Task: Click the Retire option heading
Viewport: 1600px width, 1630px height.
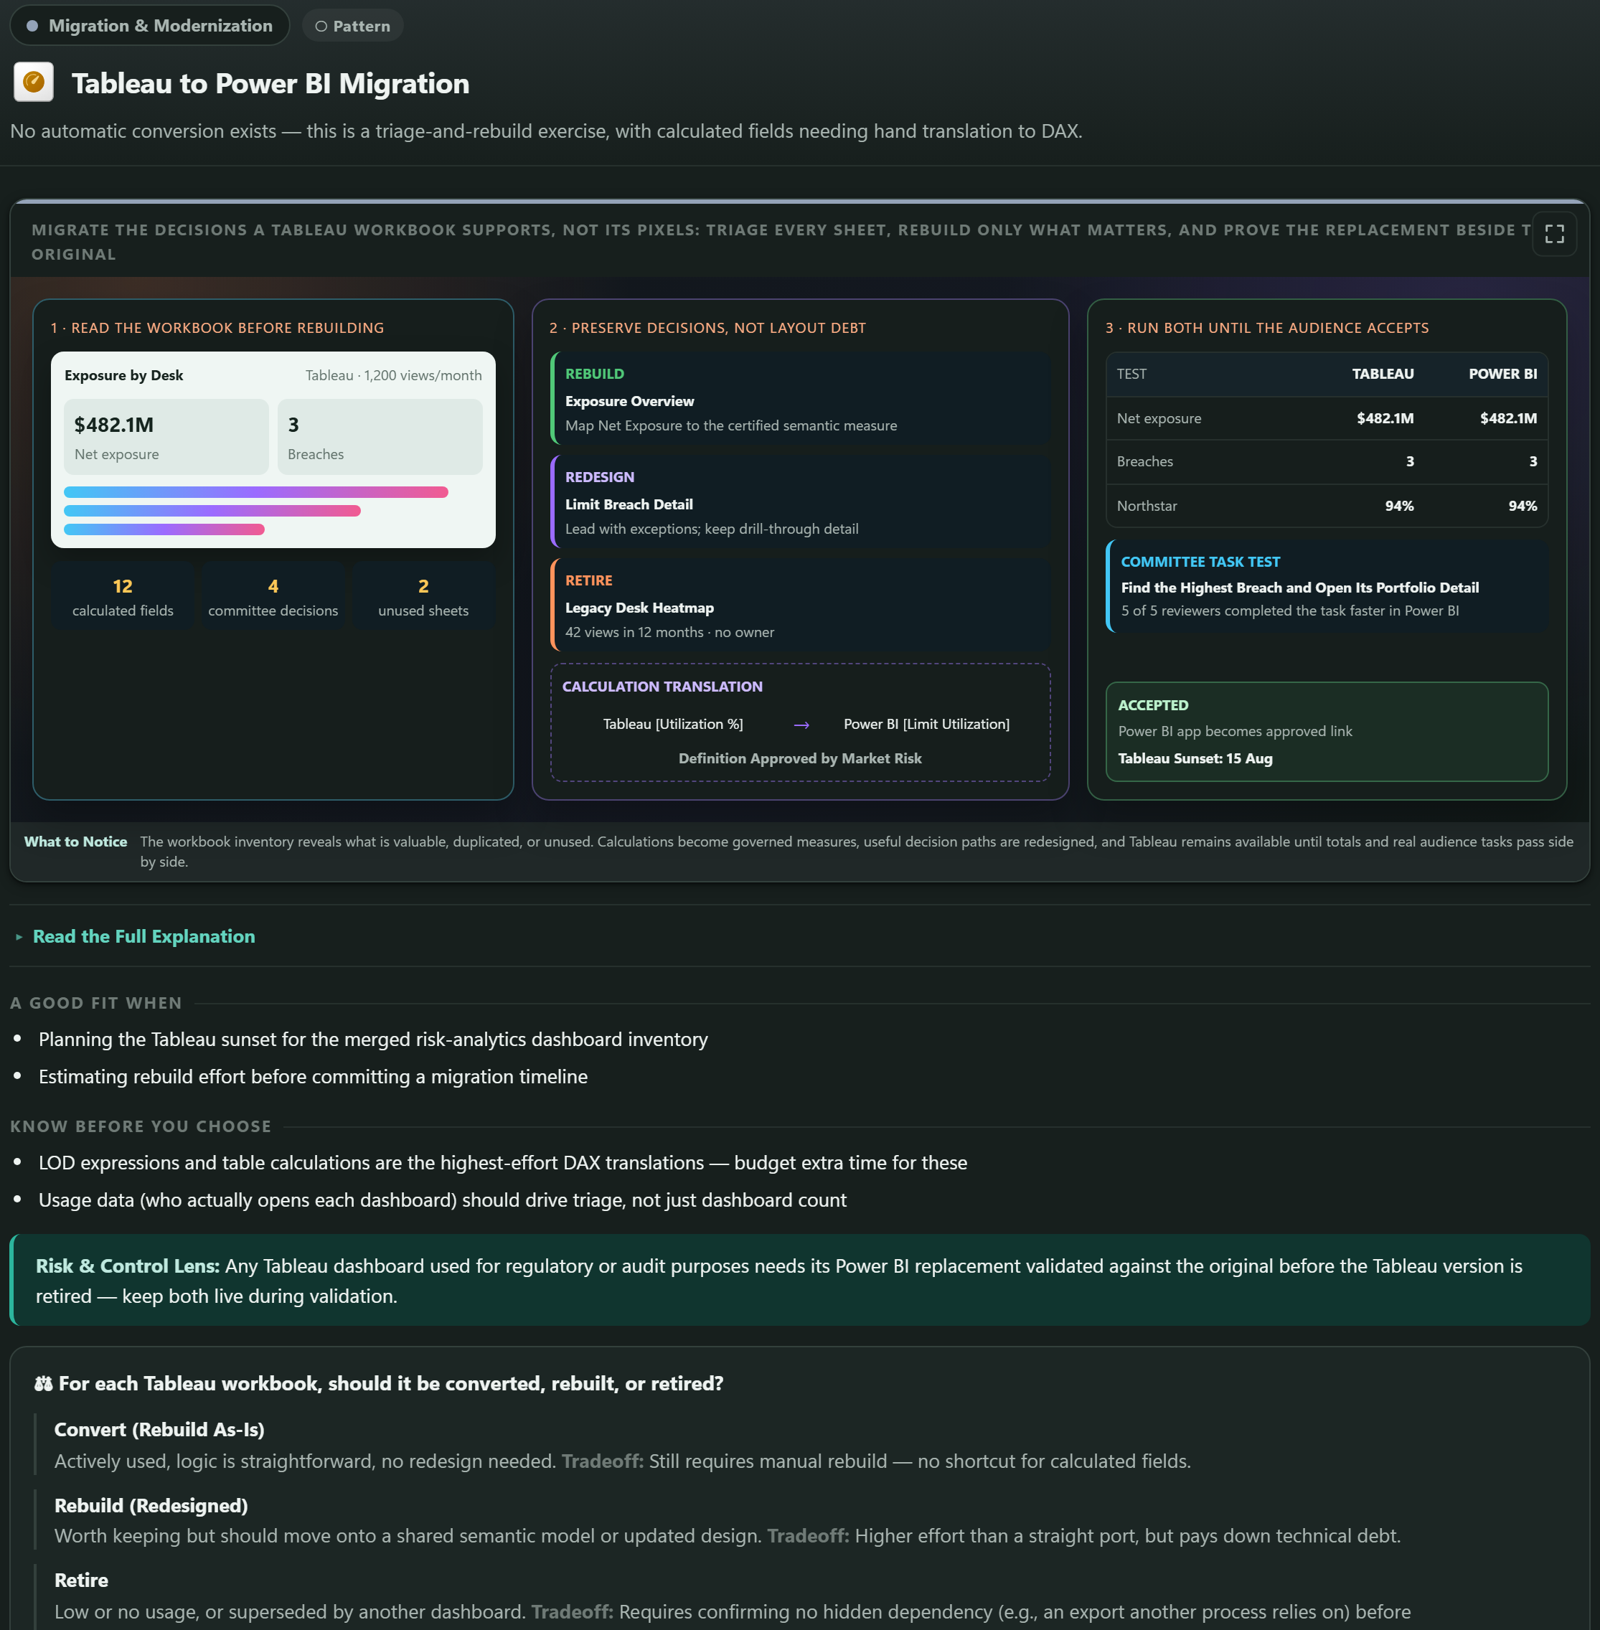Action: (x=82, y=1580)
